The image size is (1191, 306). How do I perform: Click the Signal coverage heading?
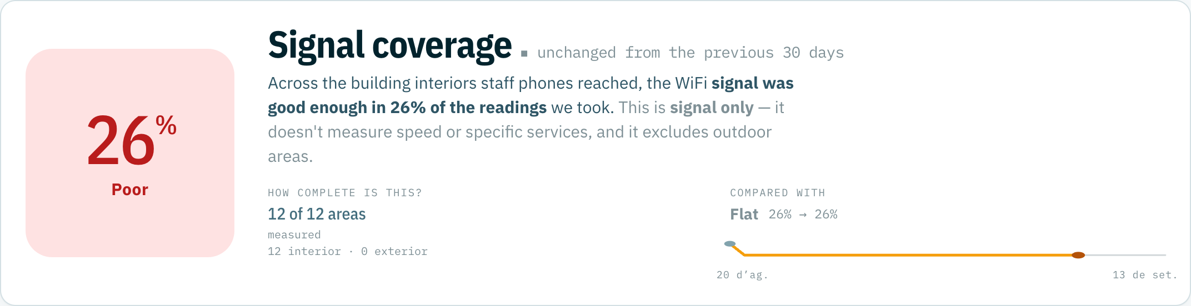click(390, 45)
